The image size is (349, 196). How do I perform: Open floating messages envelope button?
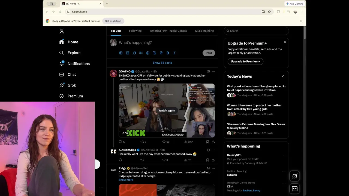point(295,189)
